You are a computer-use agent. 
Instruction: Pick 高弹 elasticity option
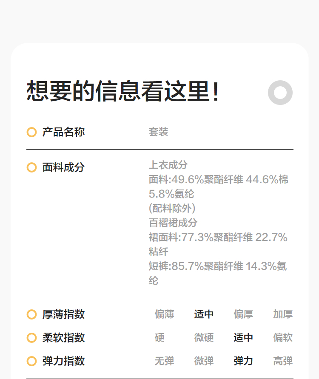tap(283, 361)
